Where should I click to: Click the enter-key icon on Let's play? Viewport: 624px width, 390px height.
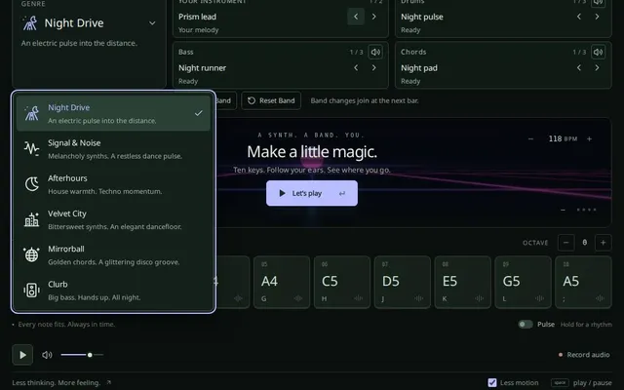click(x=342, y=193)
